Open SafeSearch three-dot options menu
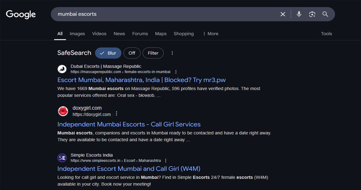The height and width of the screenshot is (190, 361). coord(172,53)
